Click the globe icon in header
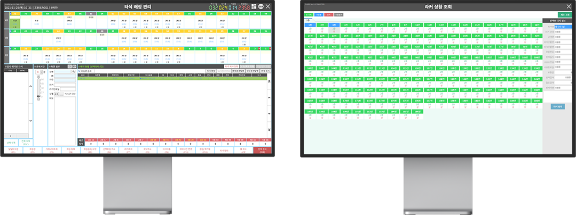The height and width of the screenshot is (215, 576). coord(260,6)
